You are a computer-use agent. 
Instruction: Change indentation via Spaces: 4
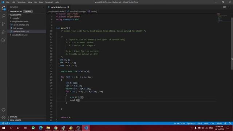[x=191, y=123]
